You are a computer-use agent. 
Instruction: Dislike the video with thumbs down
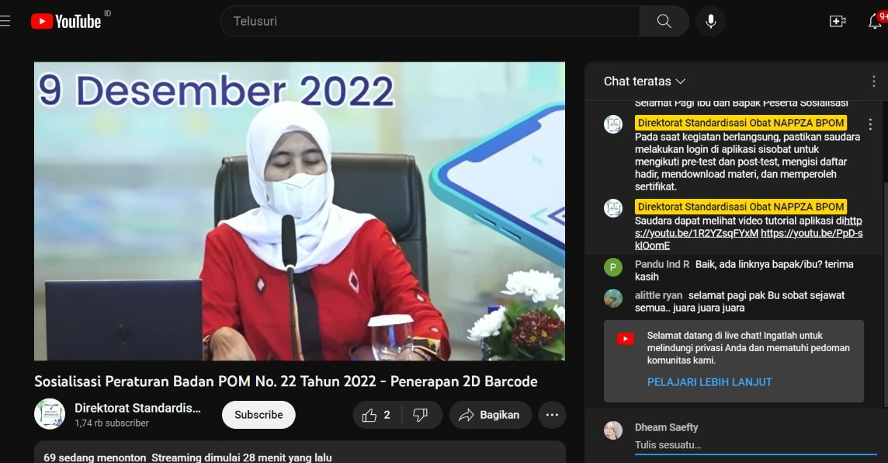pos(421,415)
